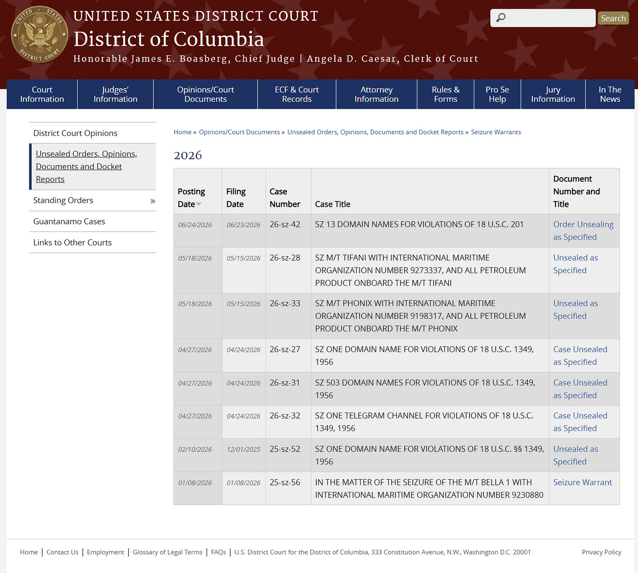
Task: Open the In The News menu
Action: click(x=610, y=94)
